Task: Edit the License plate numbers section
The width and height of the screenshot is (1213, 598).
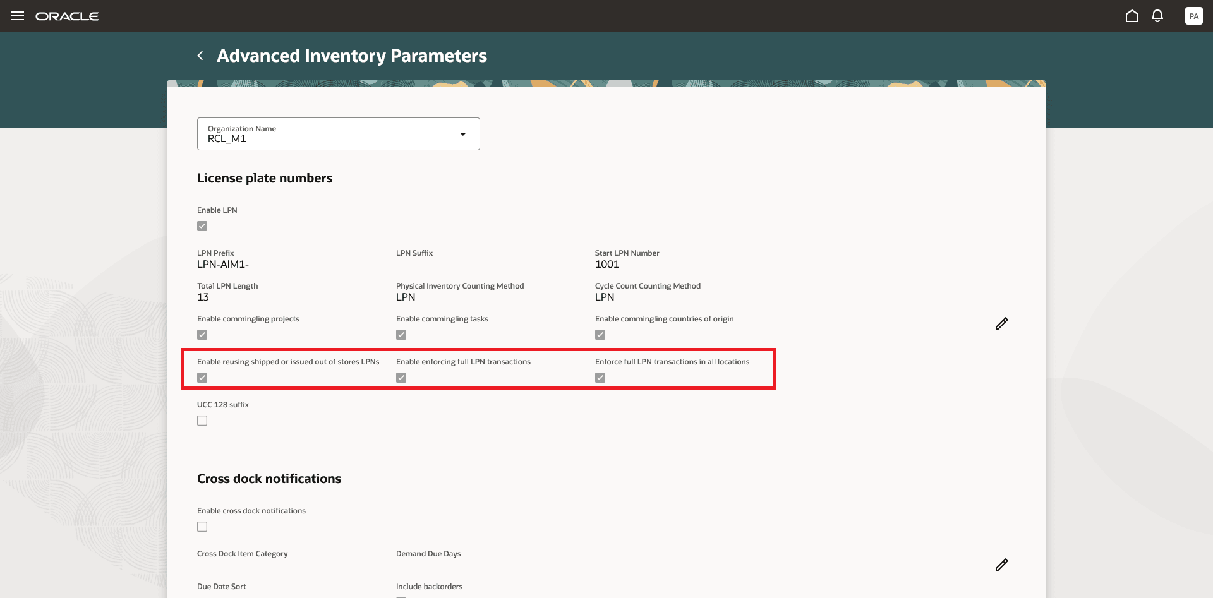Action: tap(1001, 324)
